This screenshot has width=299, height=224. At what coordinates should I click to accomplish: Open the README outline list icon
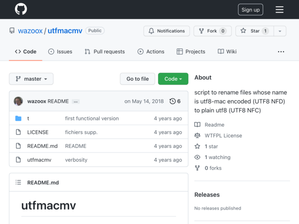pyautogui.click(x=18, y=182)
